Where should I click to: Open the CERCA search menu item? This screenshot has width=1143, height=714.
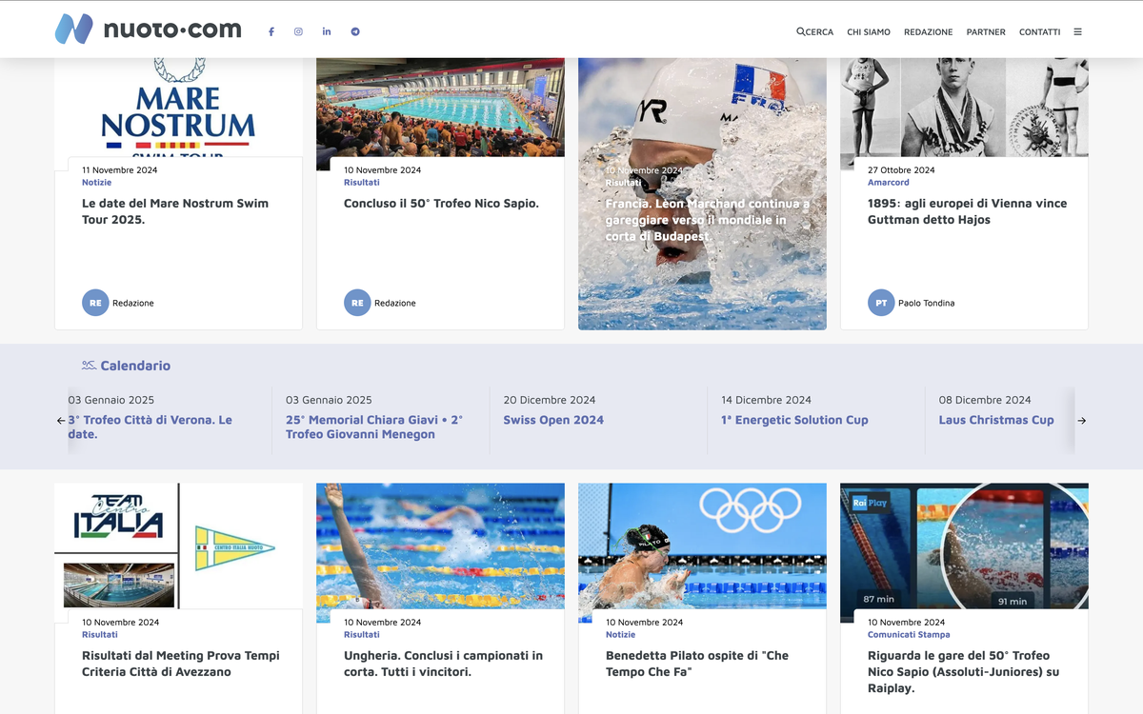815,31
